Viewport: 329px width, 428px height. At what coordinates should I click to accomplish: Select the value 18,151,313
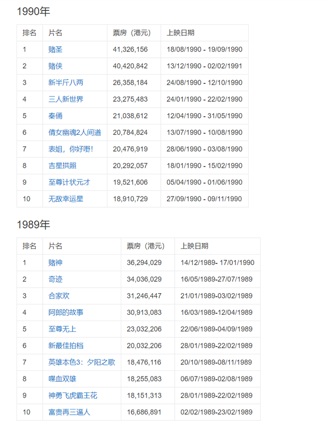[x=144, y=396]
